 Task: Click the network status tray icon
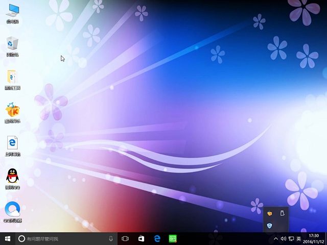(291, 238)
